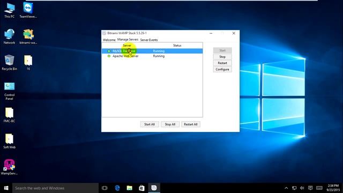Open network status tray icon
Image resolution: width=343 pixels, height=193 pixels.
pyautogui.click(x=294, y=188)
